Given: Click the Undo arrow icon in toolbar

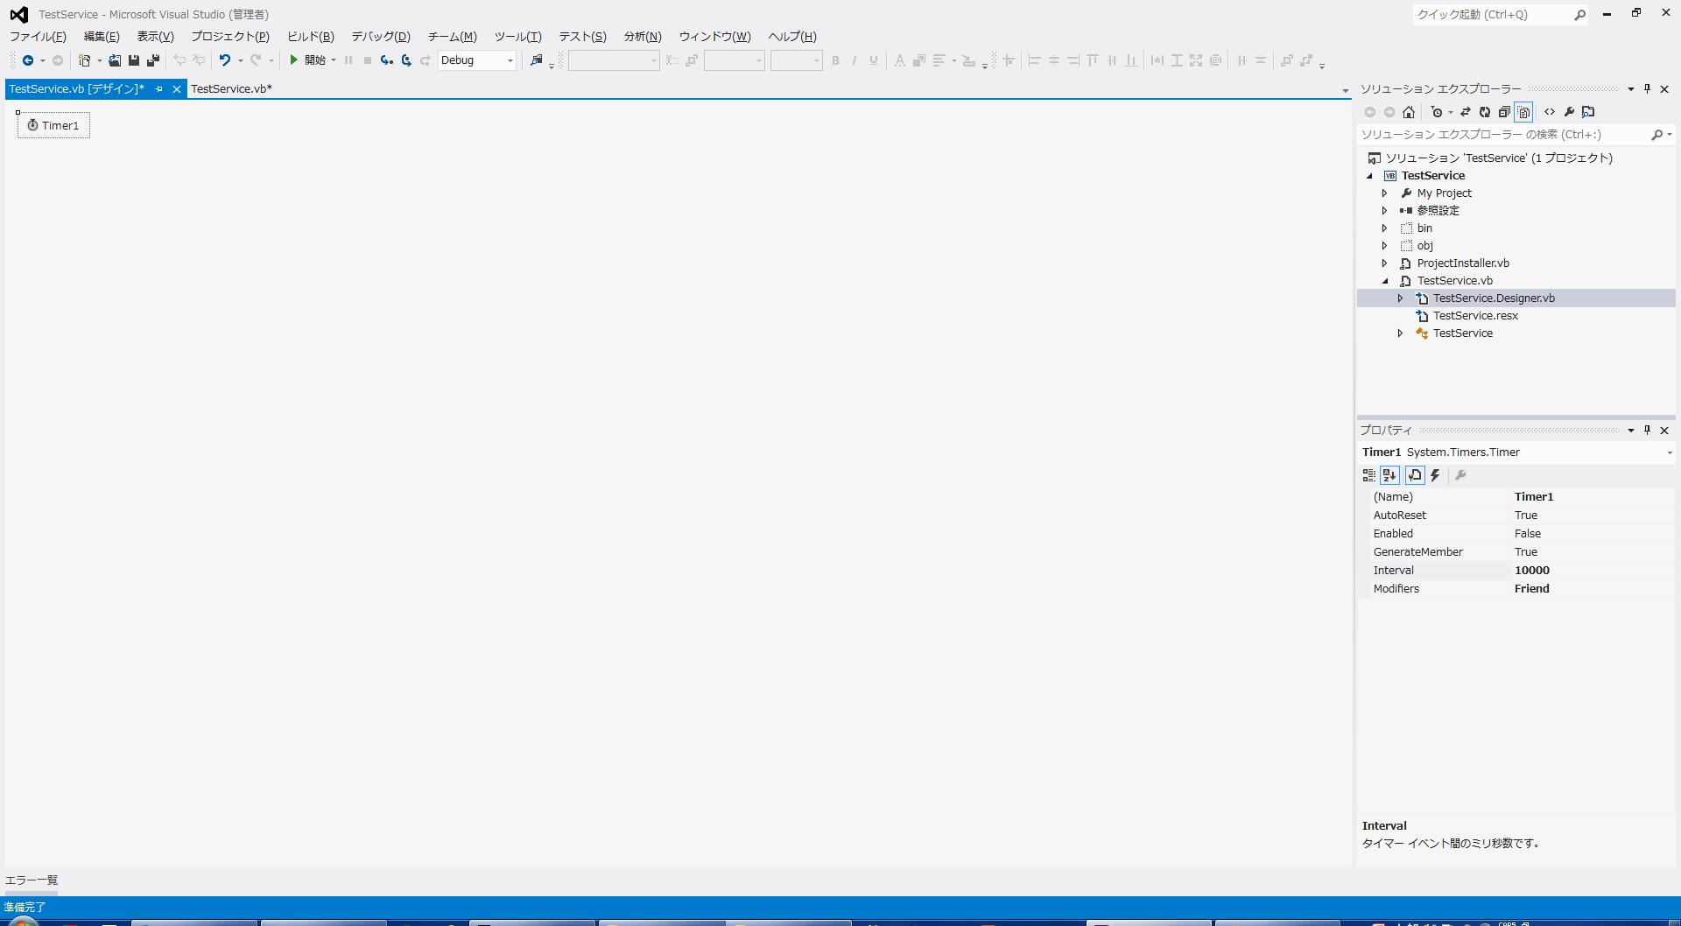Looking at the screenshot, I should click(225, 60).
